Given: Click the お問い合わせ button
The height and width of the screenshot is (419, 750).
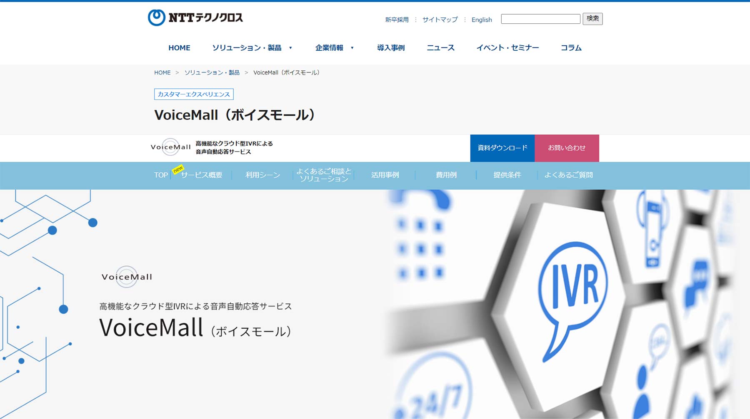Looking at the screenshot, I should [567, 148].
